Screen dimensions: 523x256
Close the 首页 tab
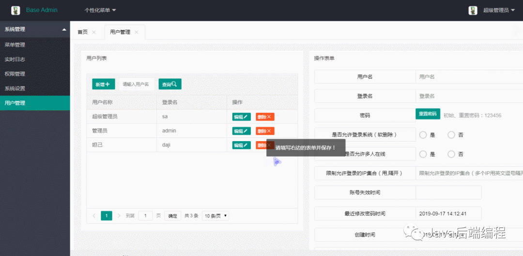click(x=94, y=32)
